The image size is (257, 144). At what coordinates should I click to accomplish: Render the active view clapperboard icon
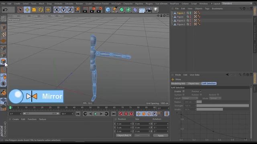pyautogui.click(x=85, y=10)
